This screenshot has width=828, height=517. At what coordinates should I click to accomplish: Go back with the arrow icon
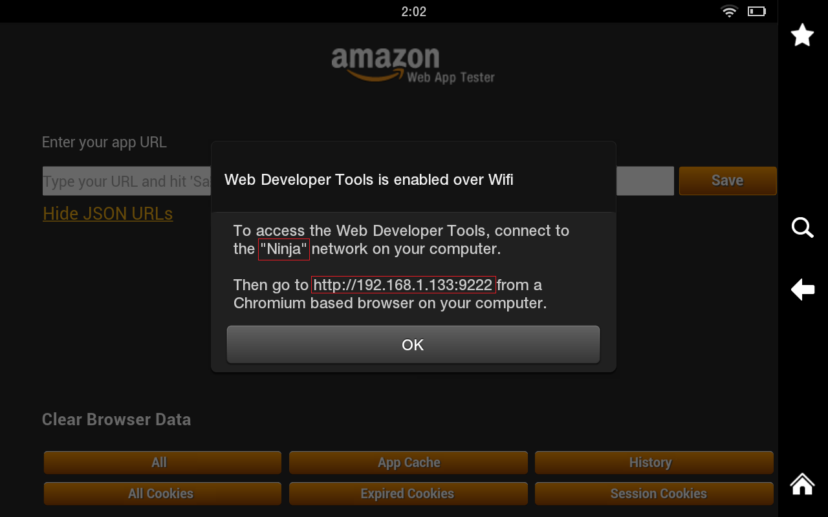click(802, 289)
